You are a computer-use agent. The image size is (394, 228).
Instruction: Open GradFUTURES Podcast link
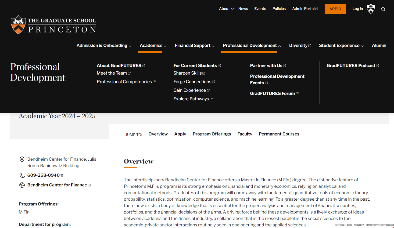point(353,66)
